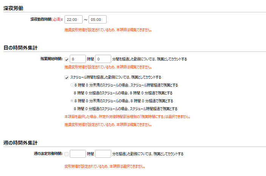This screenshot has height=176, width=266.
Task: Click the overtime start hours field showing 8
Action: click(x=78, y=59)
